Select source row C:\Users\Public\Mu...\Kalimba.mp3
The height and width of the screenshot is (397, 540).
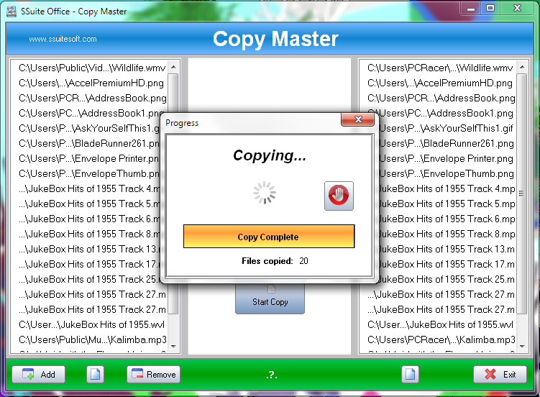point(93,340)
